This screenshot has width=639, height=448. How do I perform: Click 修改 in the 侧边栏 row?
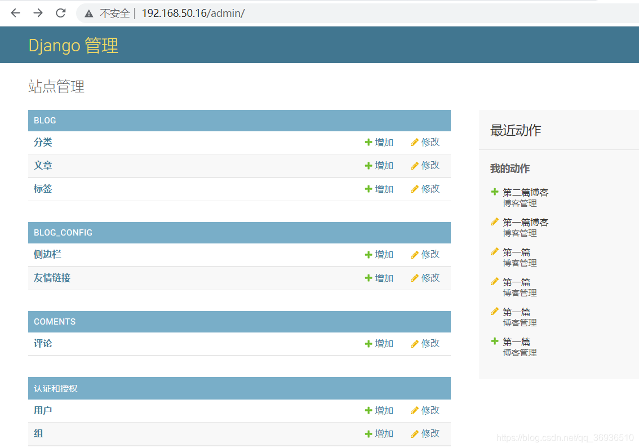(425, 255)
